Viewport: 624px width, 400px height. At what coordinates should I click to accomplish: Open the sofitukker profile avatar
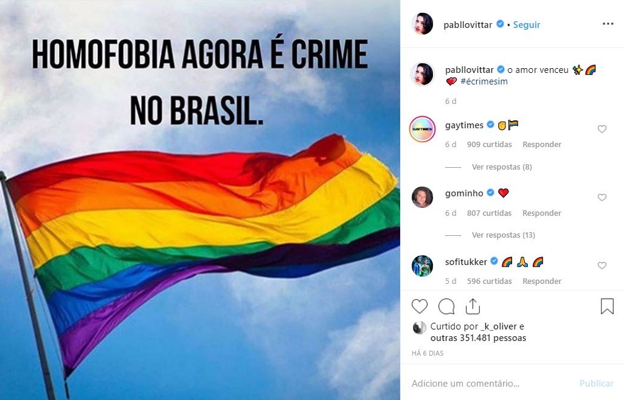tap(422, 266)
